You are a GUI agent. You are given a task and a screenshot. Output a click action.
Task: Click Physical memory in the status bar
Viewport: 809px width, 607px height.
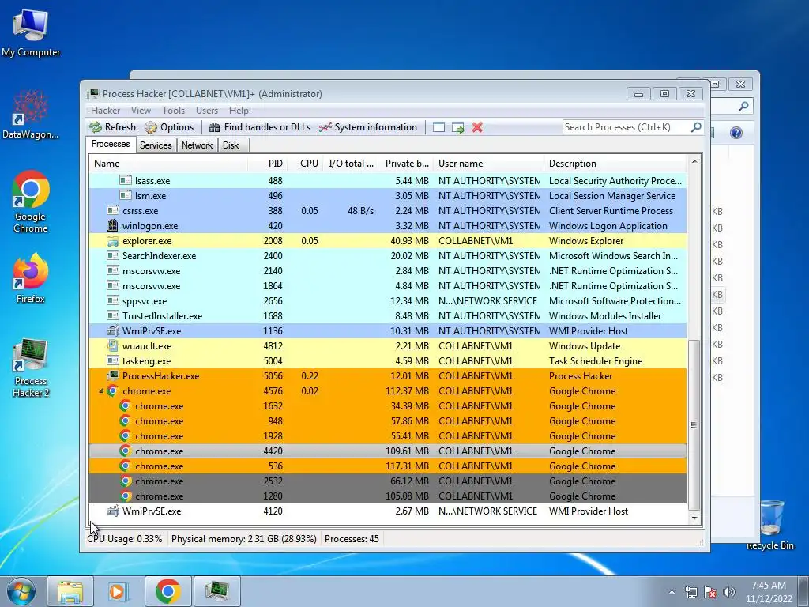click(243, 539)
